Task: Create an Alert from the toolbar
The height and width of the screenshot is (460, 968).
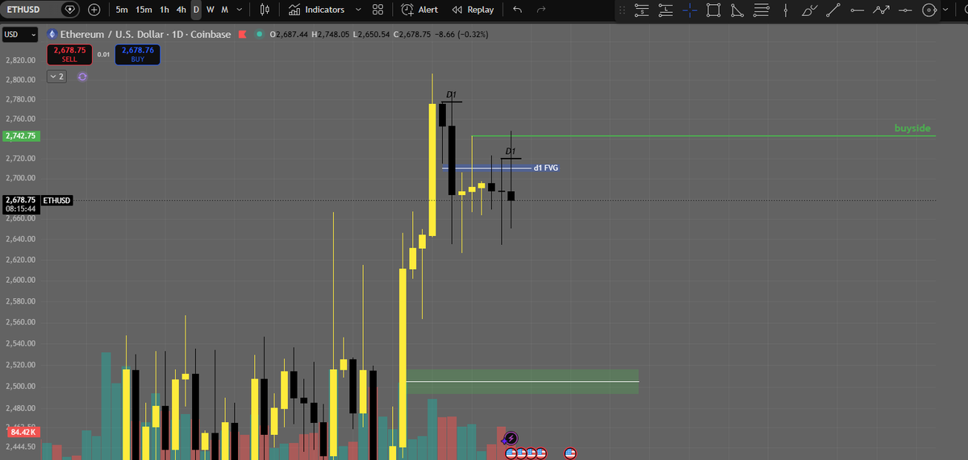Action: pyautogui.click(x=419, y=10)
